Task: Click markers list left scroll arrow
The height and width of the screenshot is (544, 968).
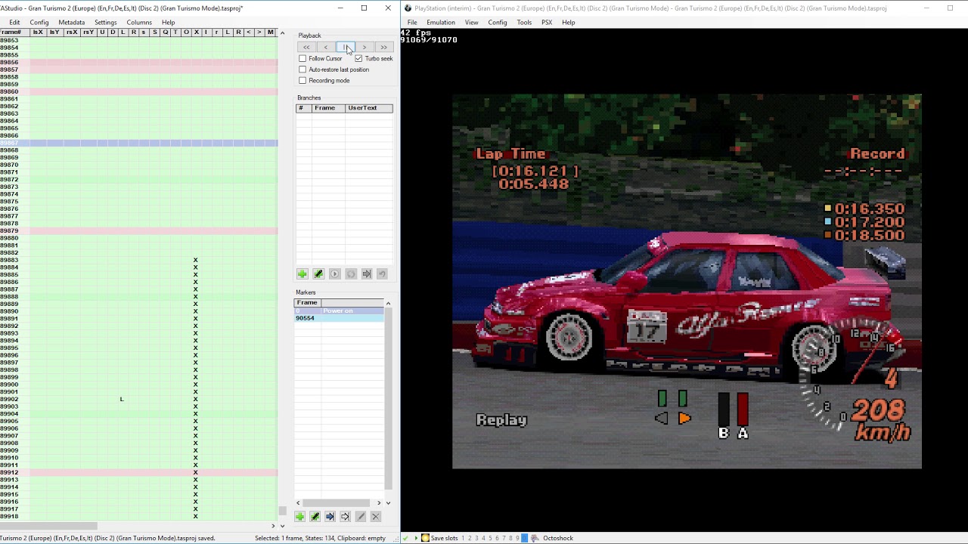Action: (298, 502)
